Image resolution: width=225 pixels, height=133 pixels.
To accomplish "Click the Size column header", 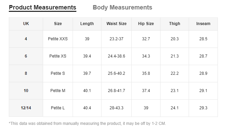I will pos(58,24).
